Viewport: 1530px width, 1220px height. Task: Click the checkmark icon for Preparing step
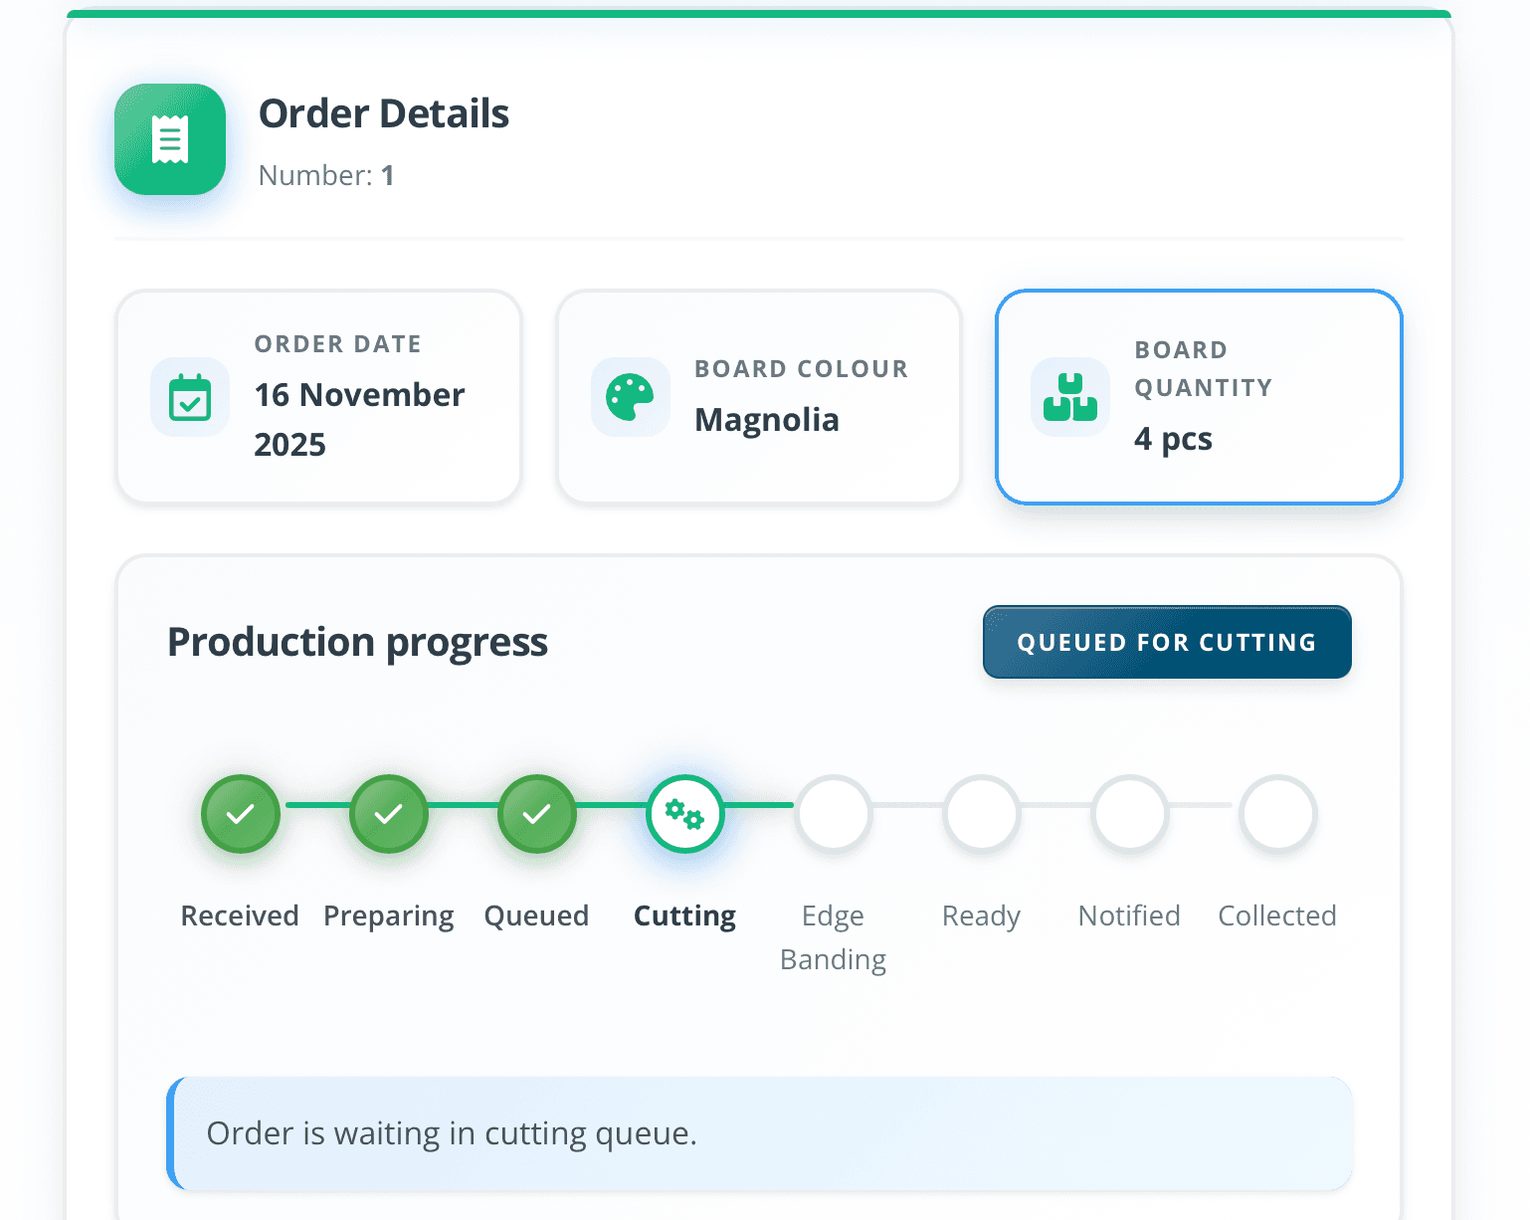tap(388, 814)
